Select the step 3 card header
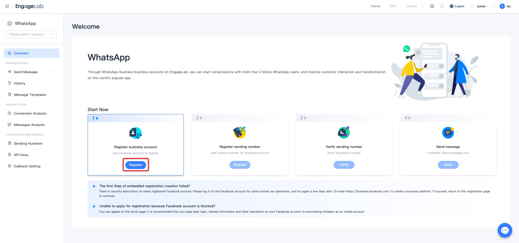This screenshot has height=243, width=519. [x=344, y=118]
